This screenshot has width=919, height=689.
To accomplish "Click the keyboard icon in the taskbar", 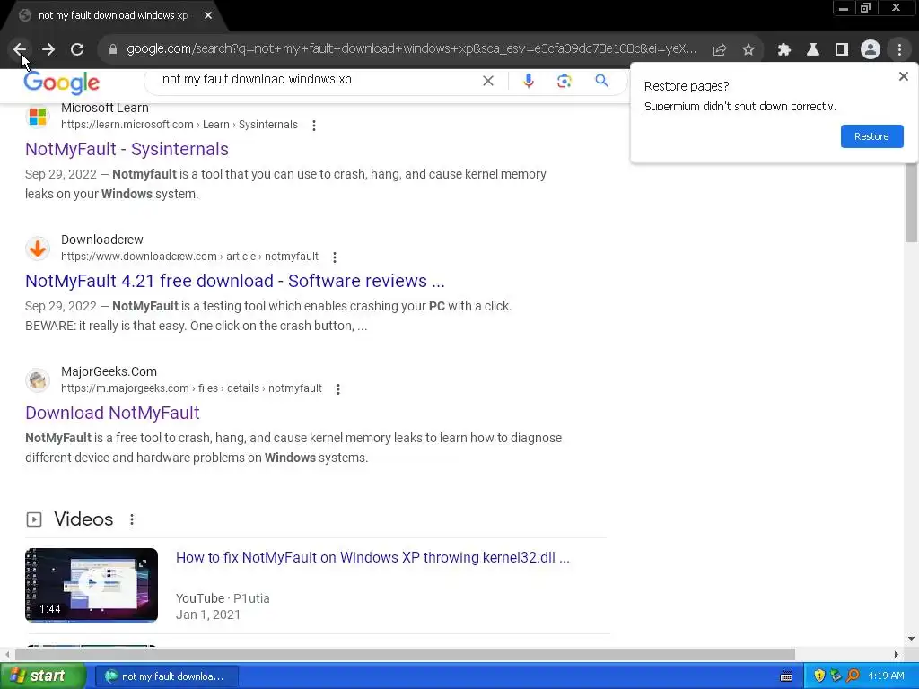I will pos(786,676).
